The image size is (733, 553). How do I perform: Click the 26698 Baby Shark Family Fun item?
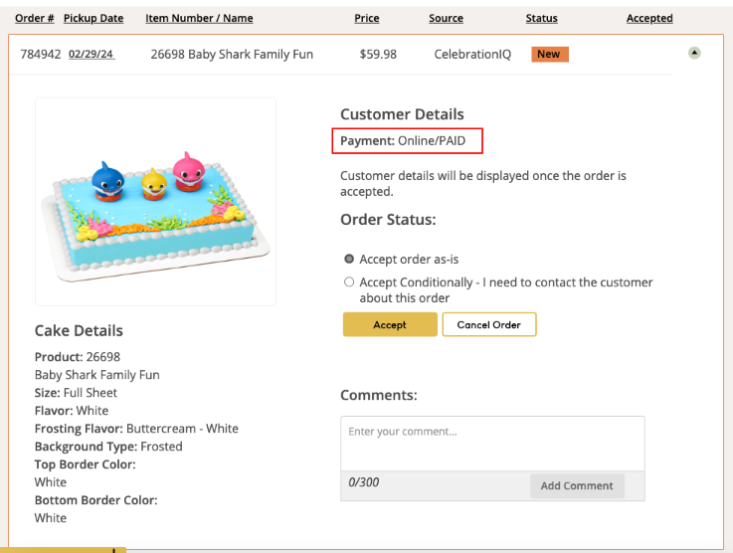pyautogui.click(x=232, y=54)
